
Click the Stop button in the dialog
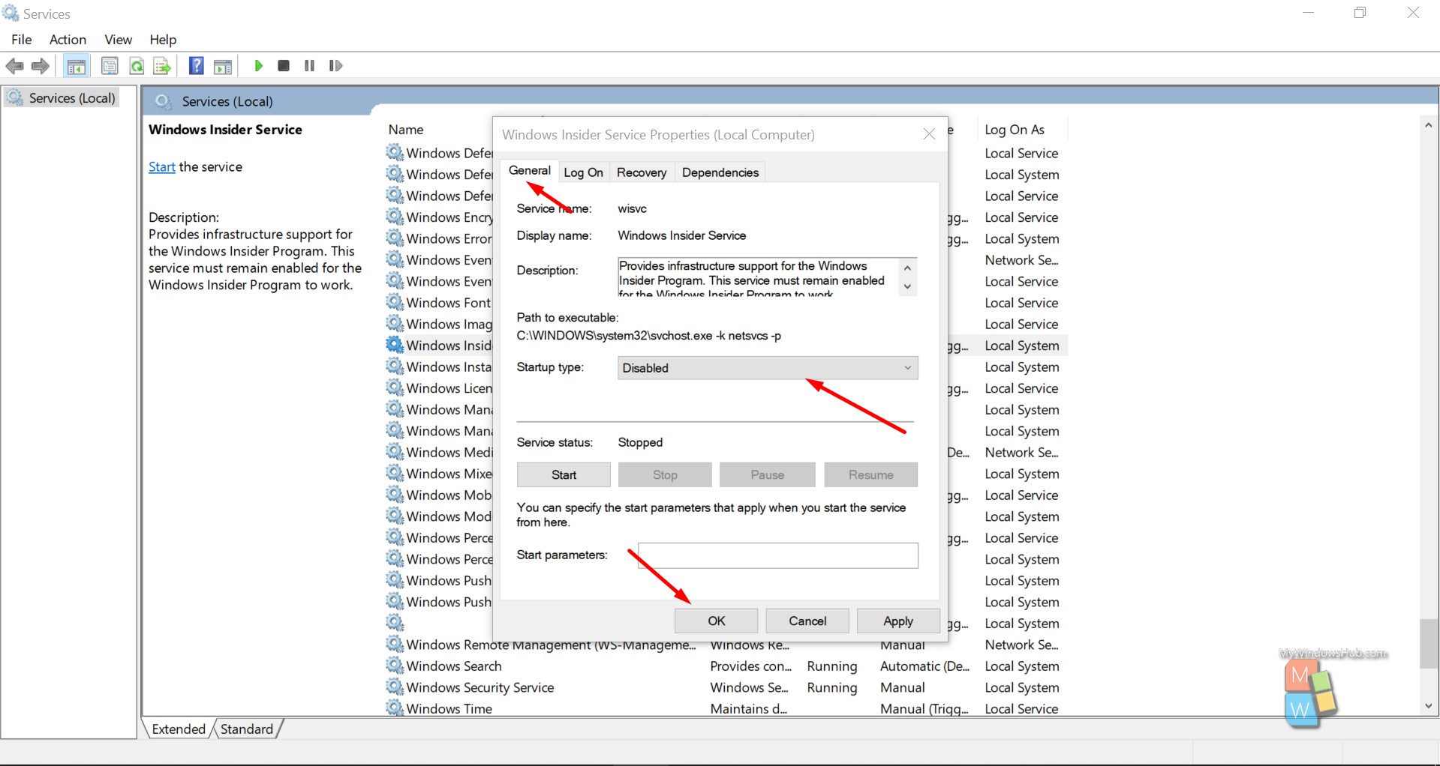[665, 475]
